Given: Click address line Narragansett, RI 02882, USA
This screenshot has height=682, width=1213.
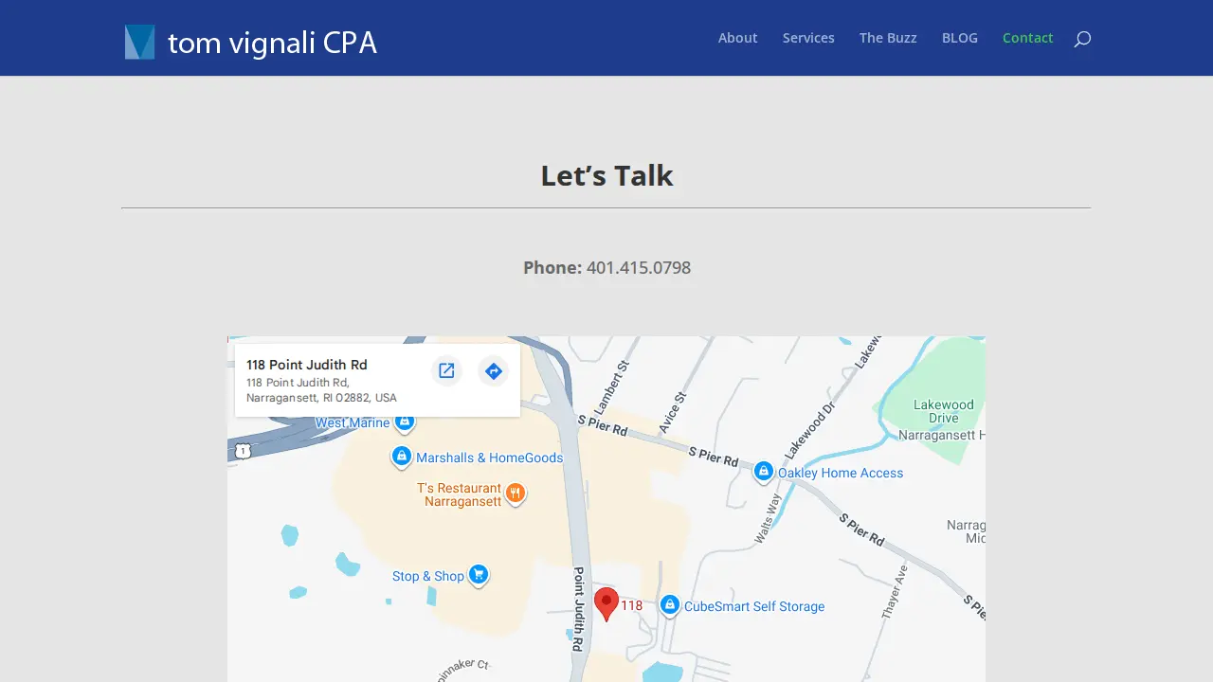Looking at the screenshot, I should pyautogui.click(x=321, y=398).
